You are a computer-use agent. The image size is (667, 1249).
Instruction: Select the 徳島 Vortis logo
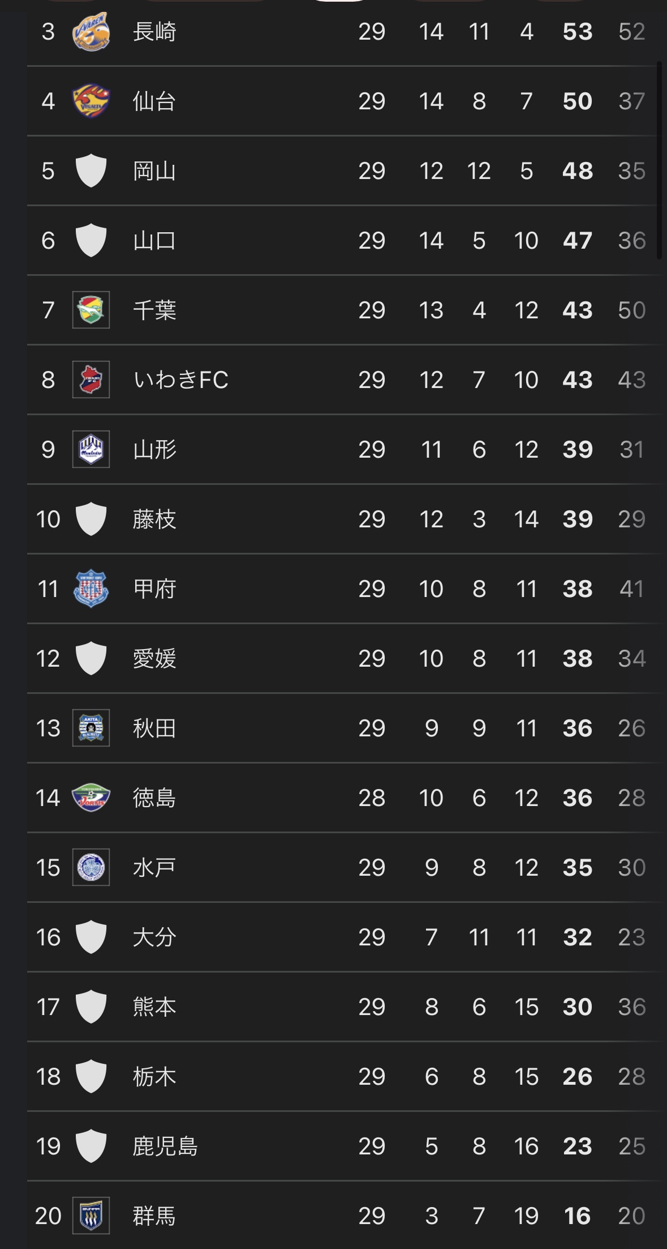91,798
